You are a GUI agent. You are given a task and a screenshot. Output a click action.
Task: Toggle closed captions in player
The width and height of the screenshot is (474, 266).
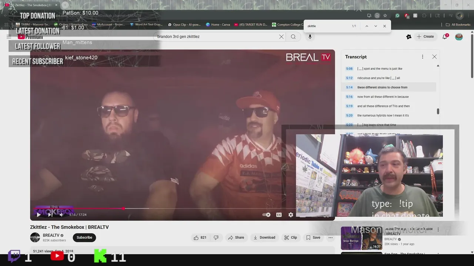click(279, 215)
